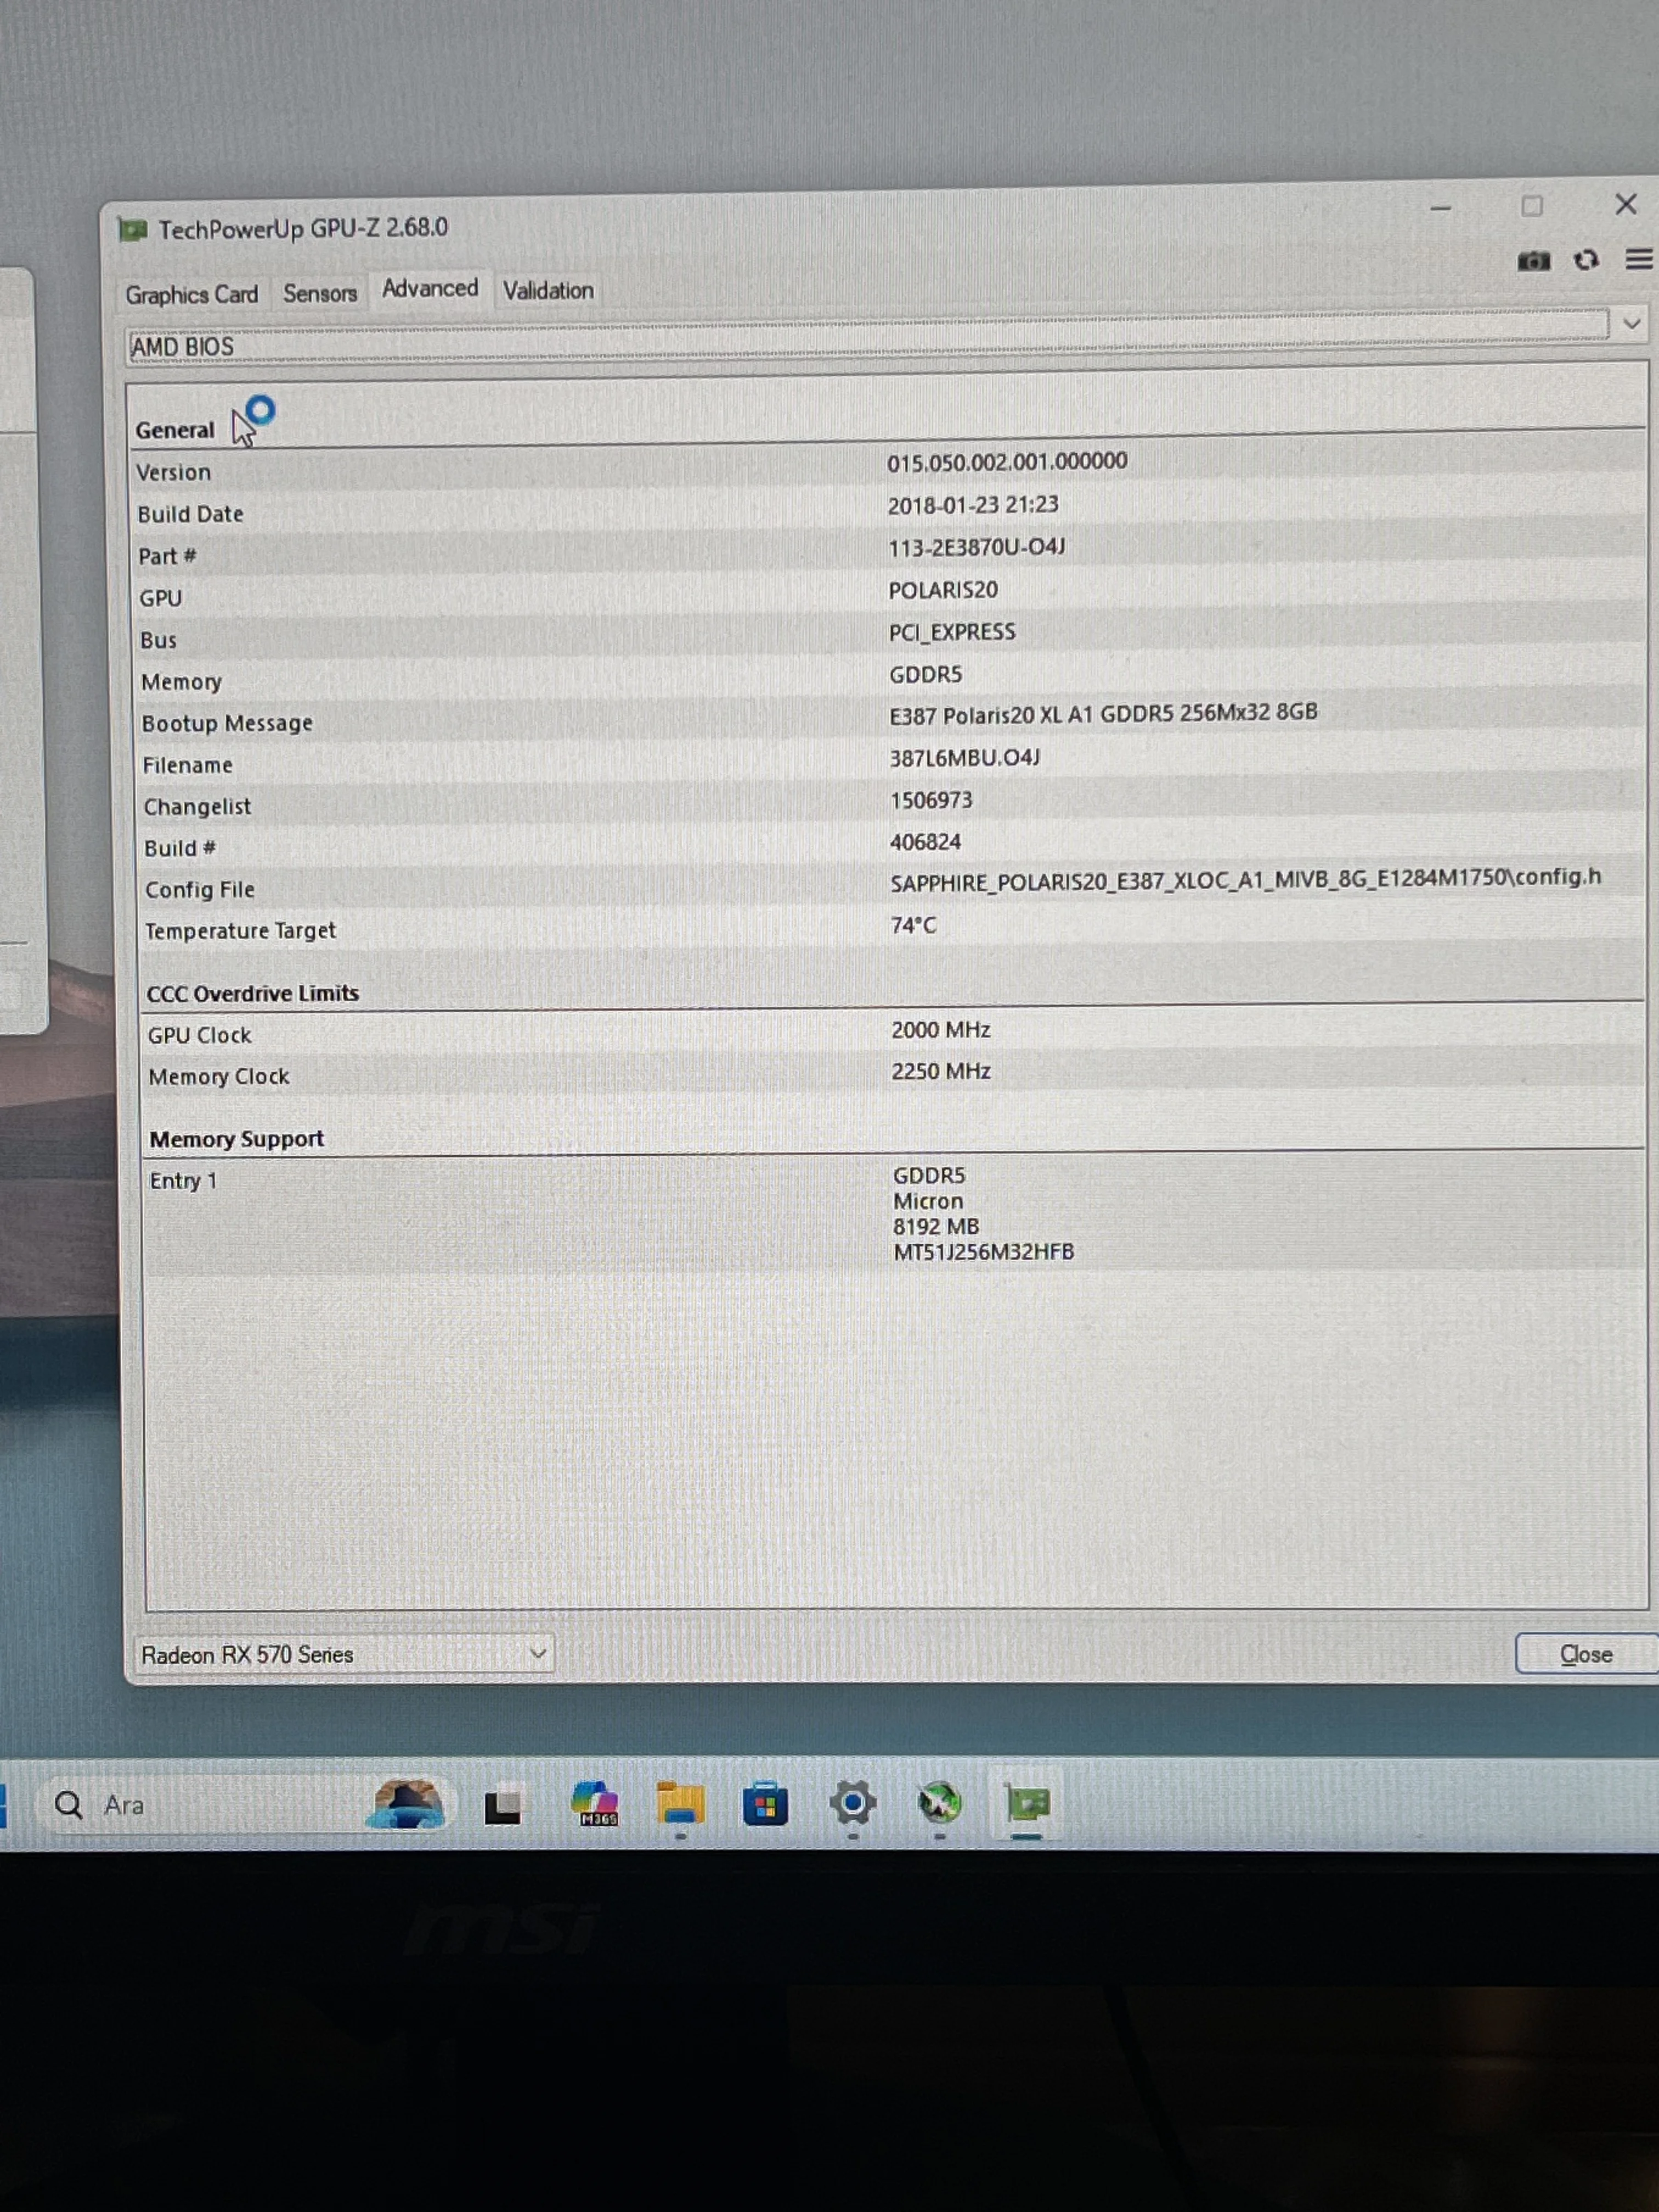Open the Validation tab
The height and width of the screenshot is (2212, 1659).
548,291
